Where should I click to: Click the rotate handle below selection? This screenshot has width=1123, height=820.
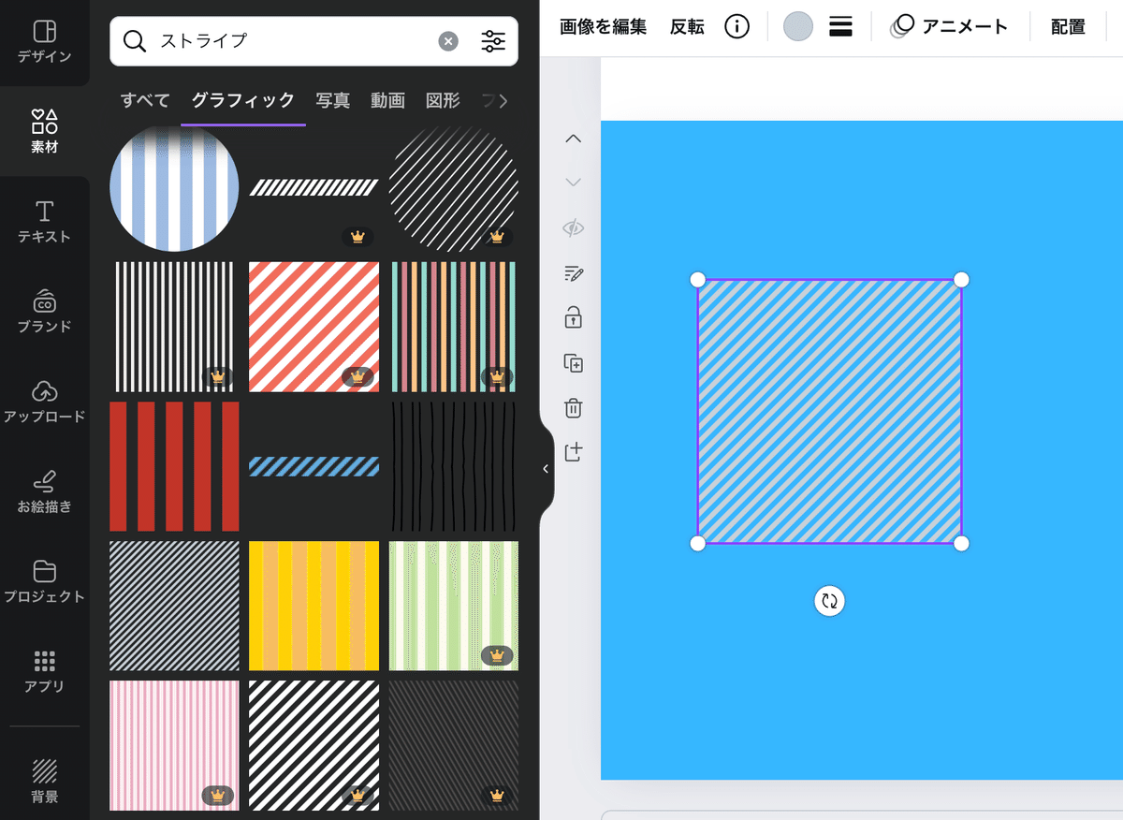pos(829,600)
